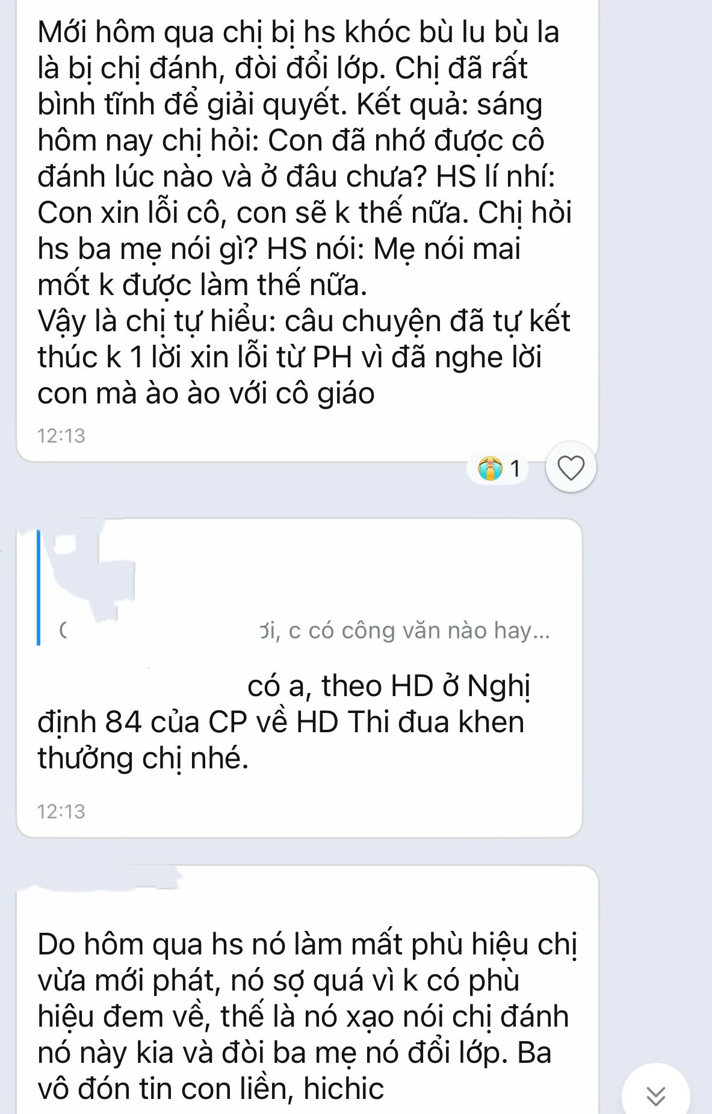The image size is (712, 1114).
Task: Tap the heart reaction icon
Action: 571,468
